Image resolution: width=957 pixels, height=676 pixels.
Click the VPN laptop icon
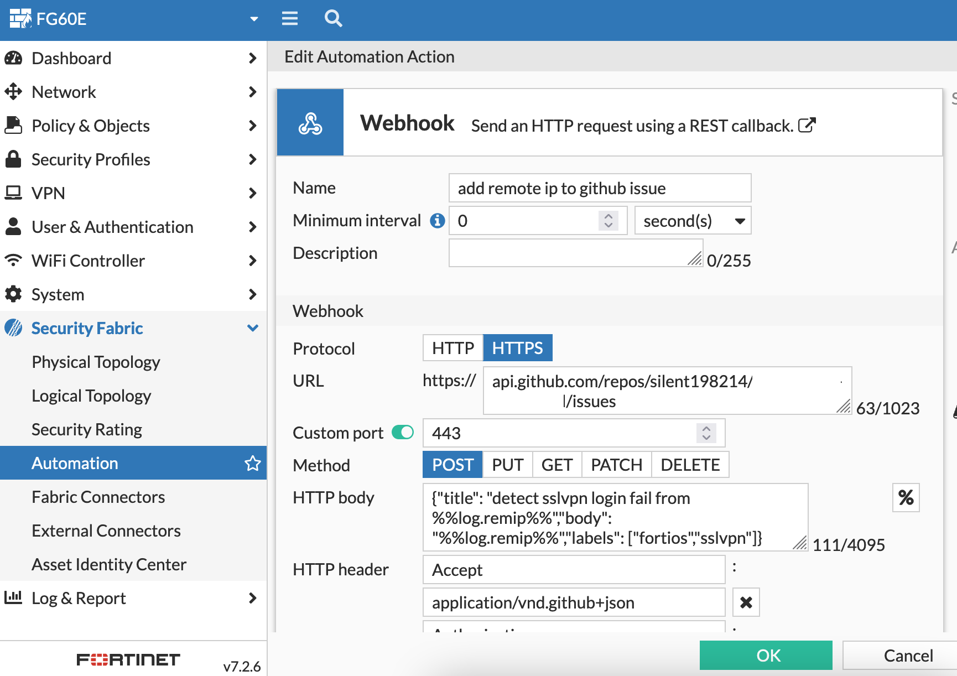click(13, 193)
